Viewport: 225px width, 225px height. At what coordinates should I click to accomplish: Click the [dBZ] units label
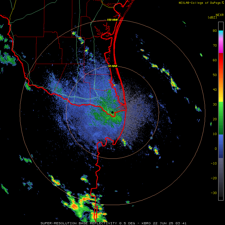click(212, 17)
